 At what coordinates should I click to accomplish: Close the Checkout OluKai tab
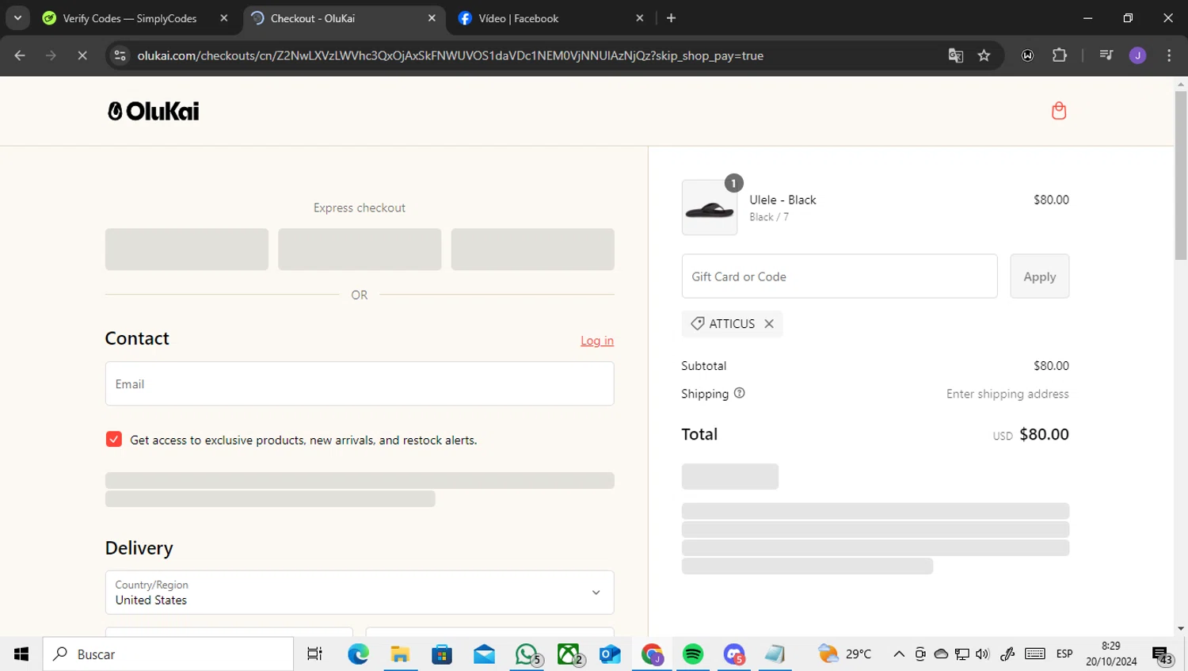pyautogui.click(x=432, y=18)
